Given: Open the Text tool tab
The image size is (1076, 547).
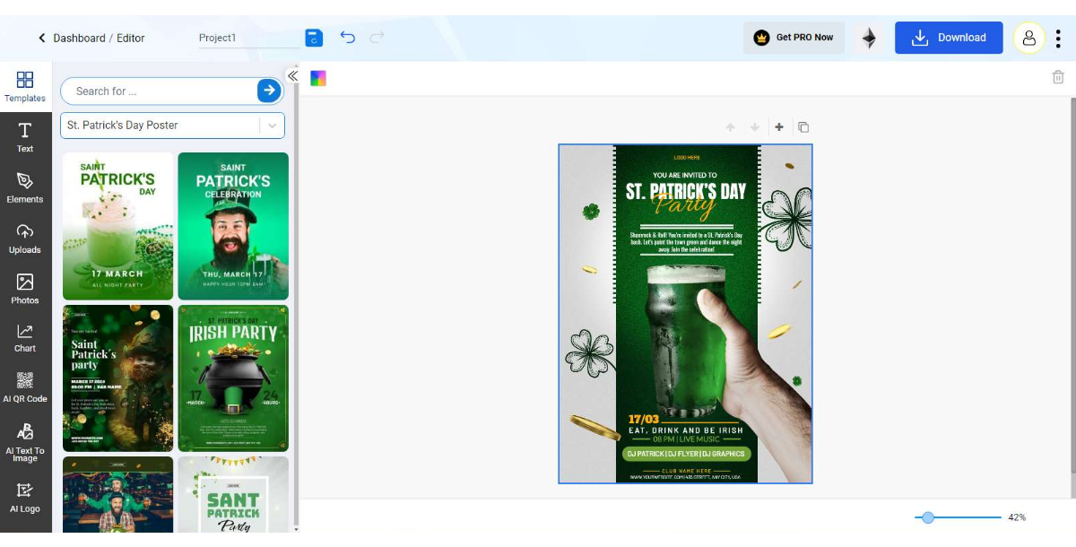Looking at the screenshot, I should (x=25, y=137).
